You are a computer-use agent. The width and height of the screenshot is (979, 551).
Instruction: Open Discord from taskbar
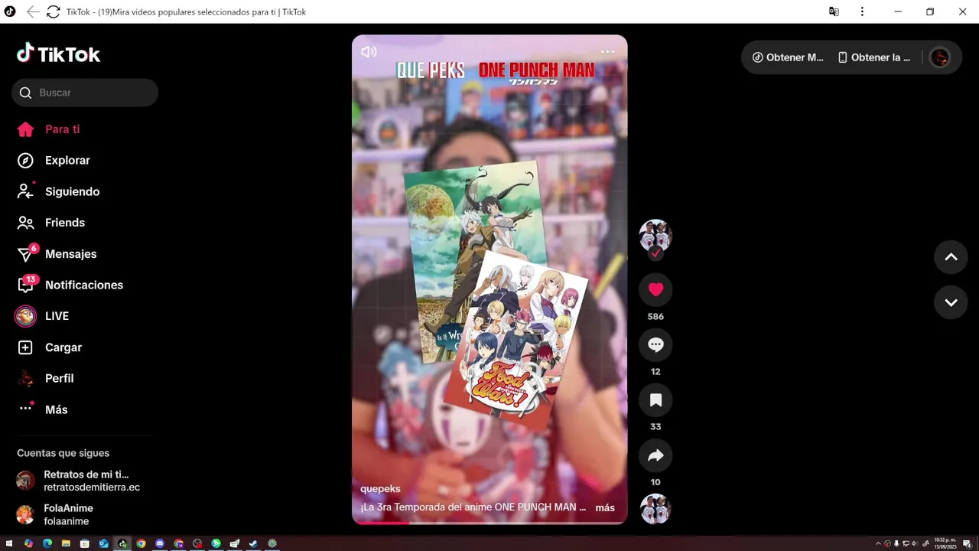pyautogui.click(x=160, y=543)
